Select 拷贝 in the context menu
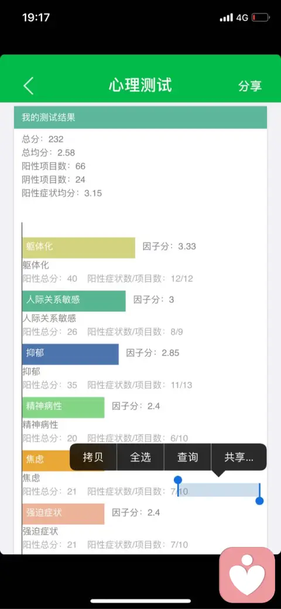 (93, 457)
